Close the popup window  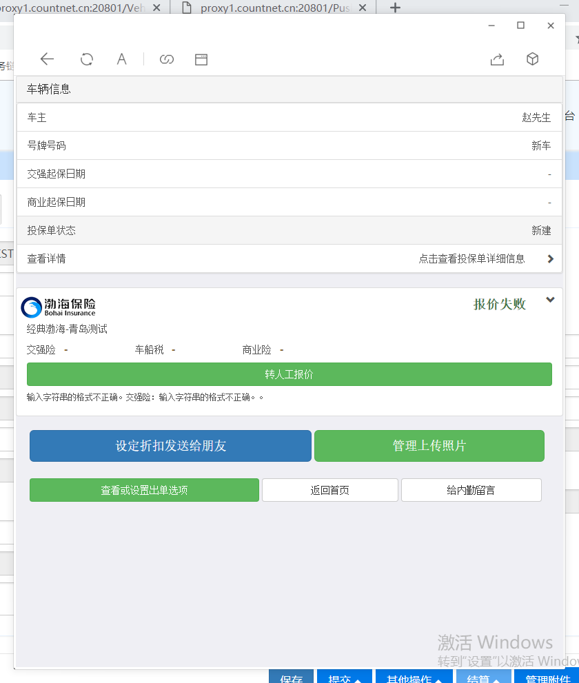[551, 26]
